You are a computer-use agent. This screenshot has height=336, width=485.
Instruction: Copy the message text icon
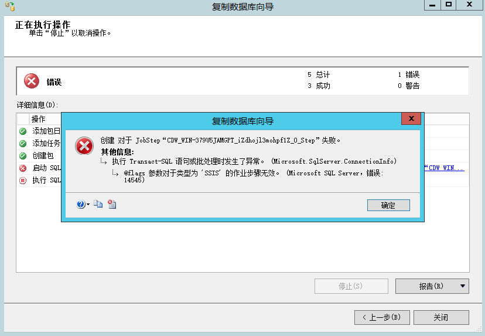[x=98, y=204]
